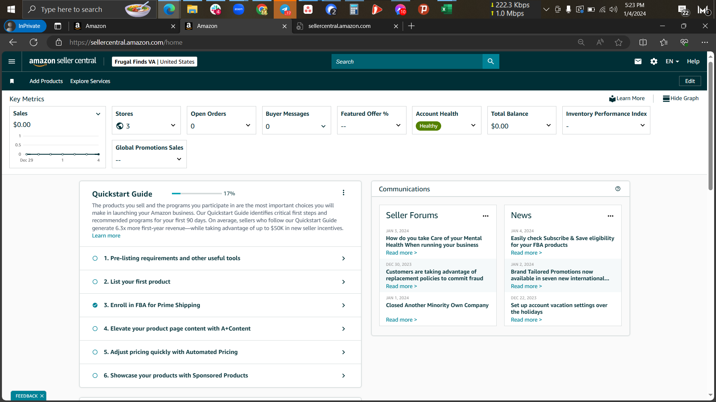Open the Calculator from the taskbar
This screenshot has height=402, width=716.
click(x=354, y=9)
